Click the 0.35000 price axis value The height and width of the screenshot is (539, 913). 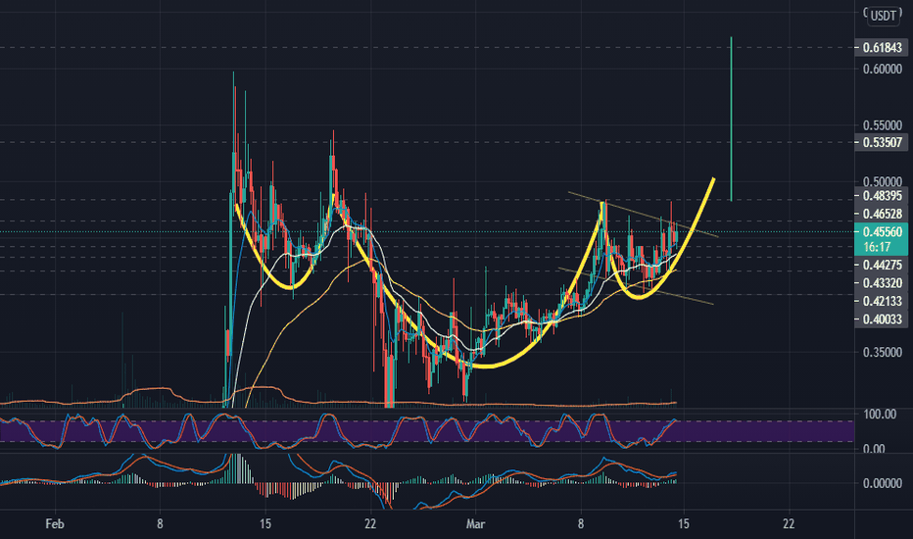click(x=882, y=353)
